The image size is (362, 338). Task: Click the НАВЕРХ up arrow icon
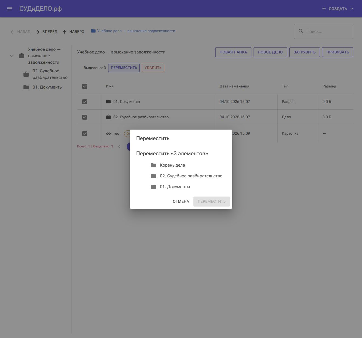tap(64, 32)
